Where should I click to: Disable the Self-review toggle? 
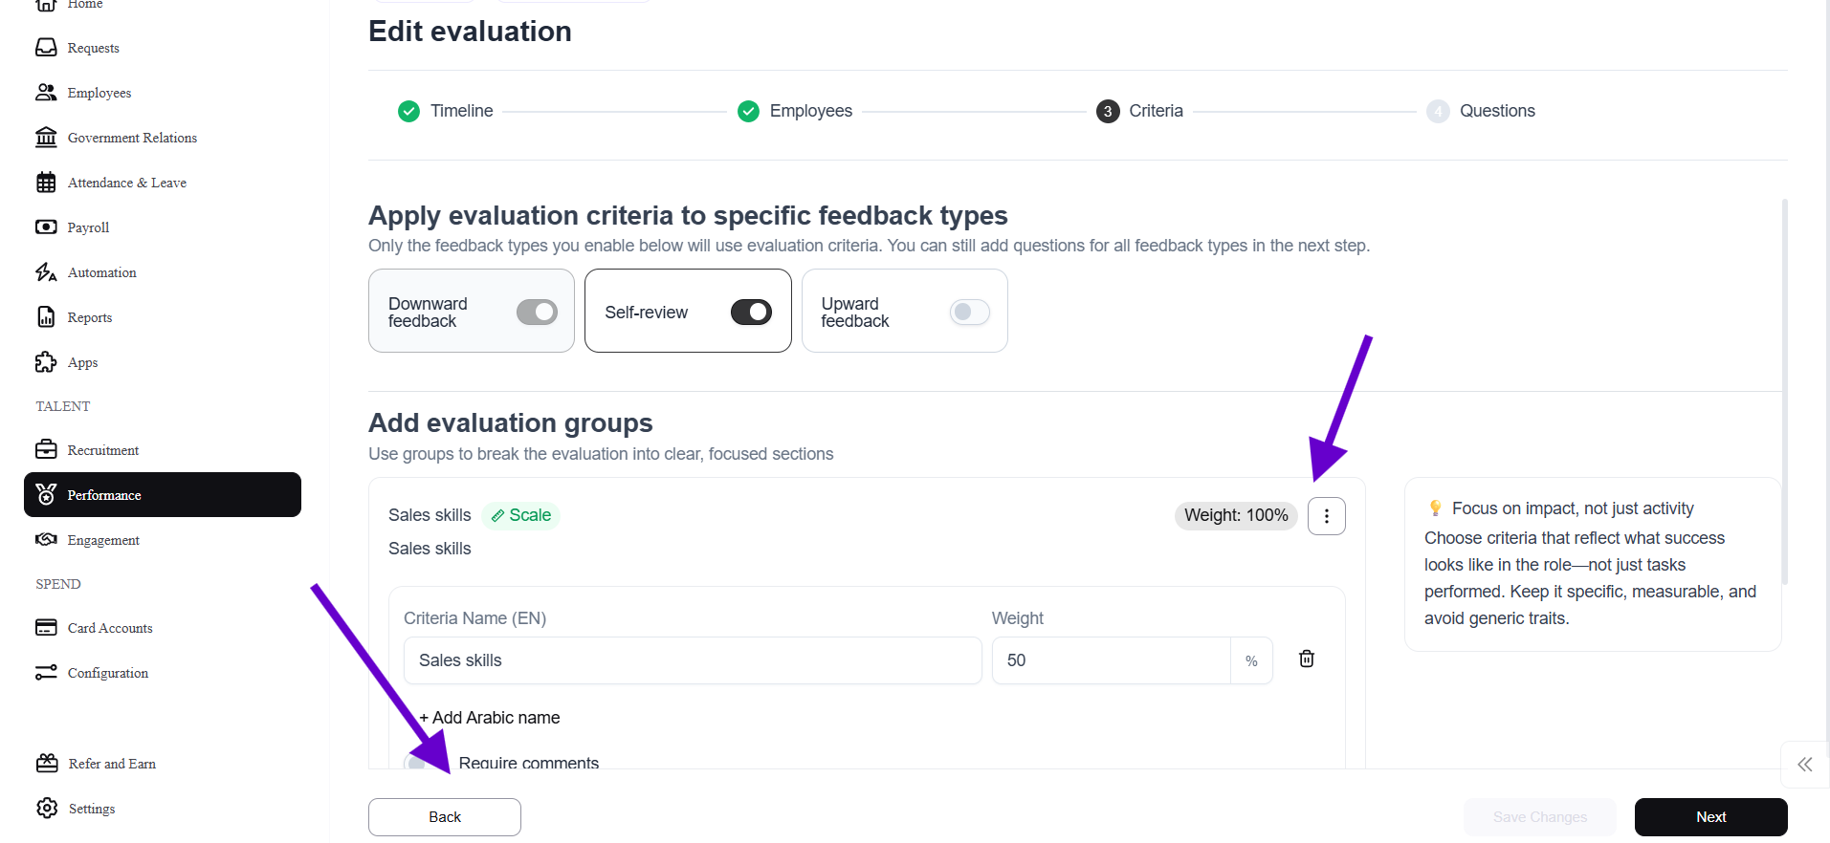click(751, 313)
